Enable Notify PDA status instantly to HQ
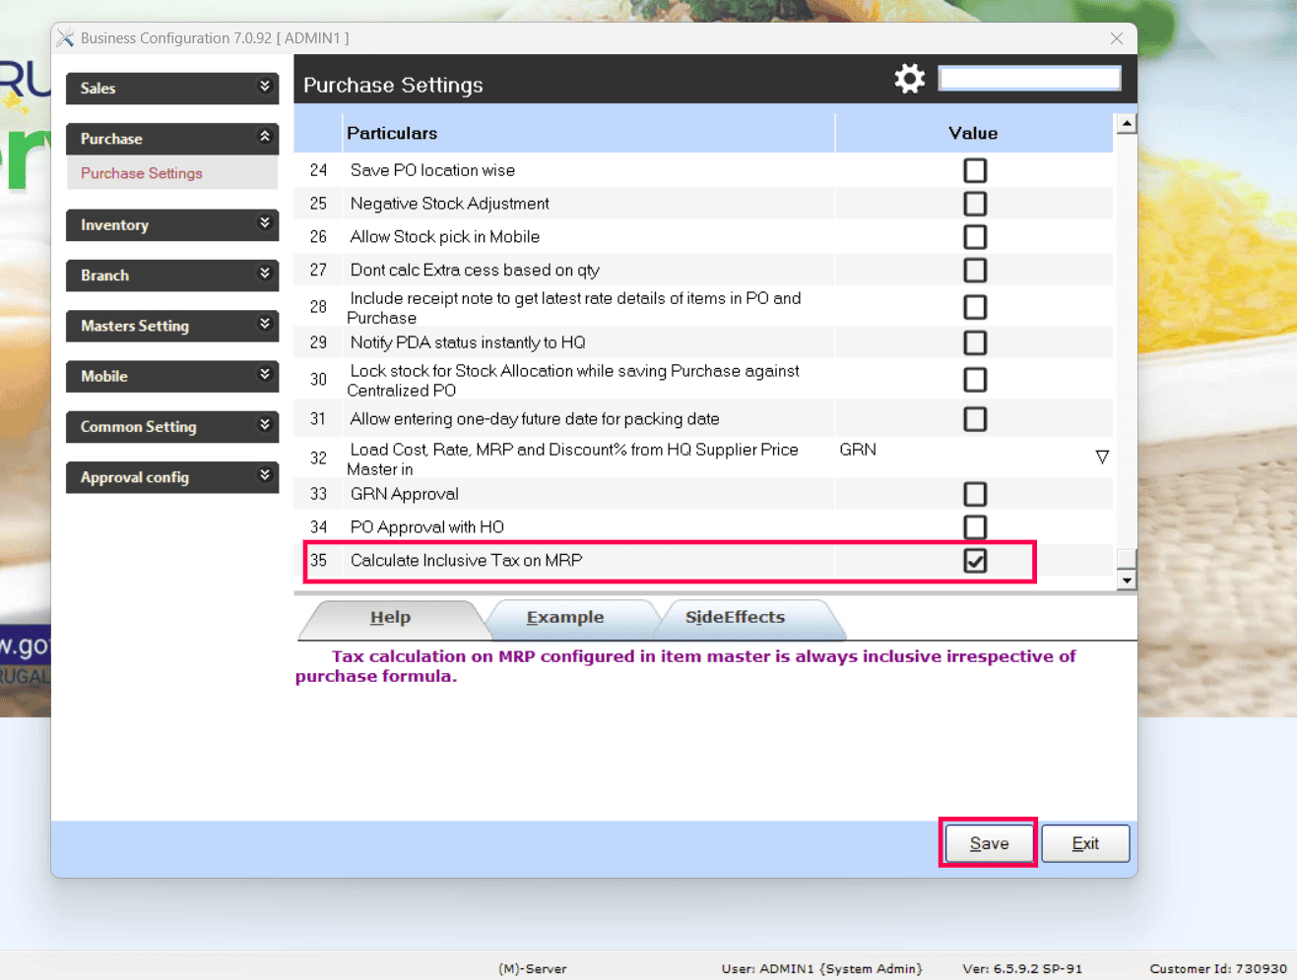Screen dimensions: 1297x980 click(975, 342)
